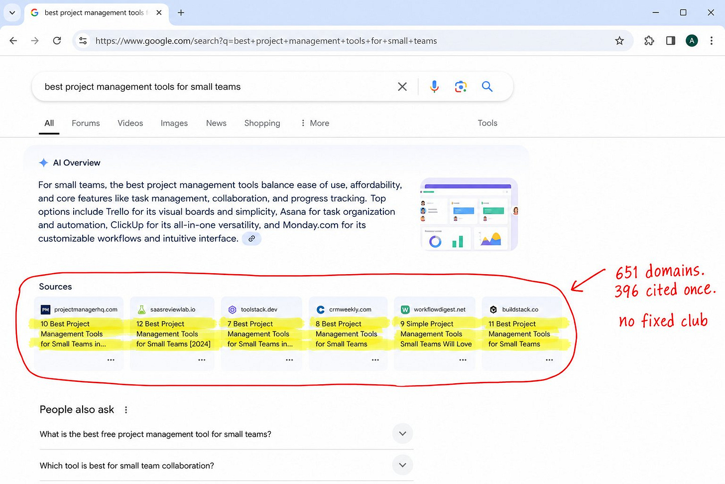Open the Chrome three-dot menu
Image resolution: width=725 pixels, height=484 pixels.
point(712,41)
